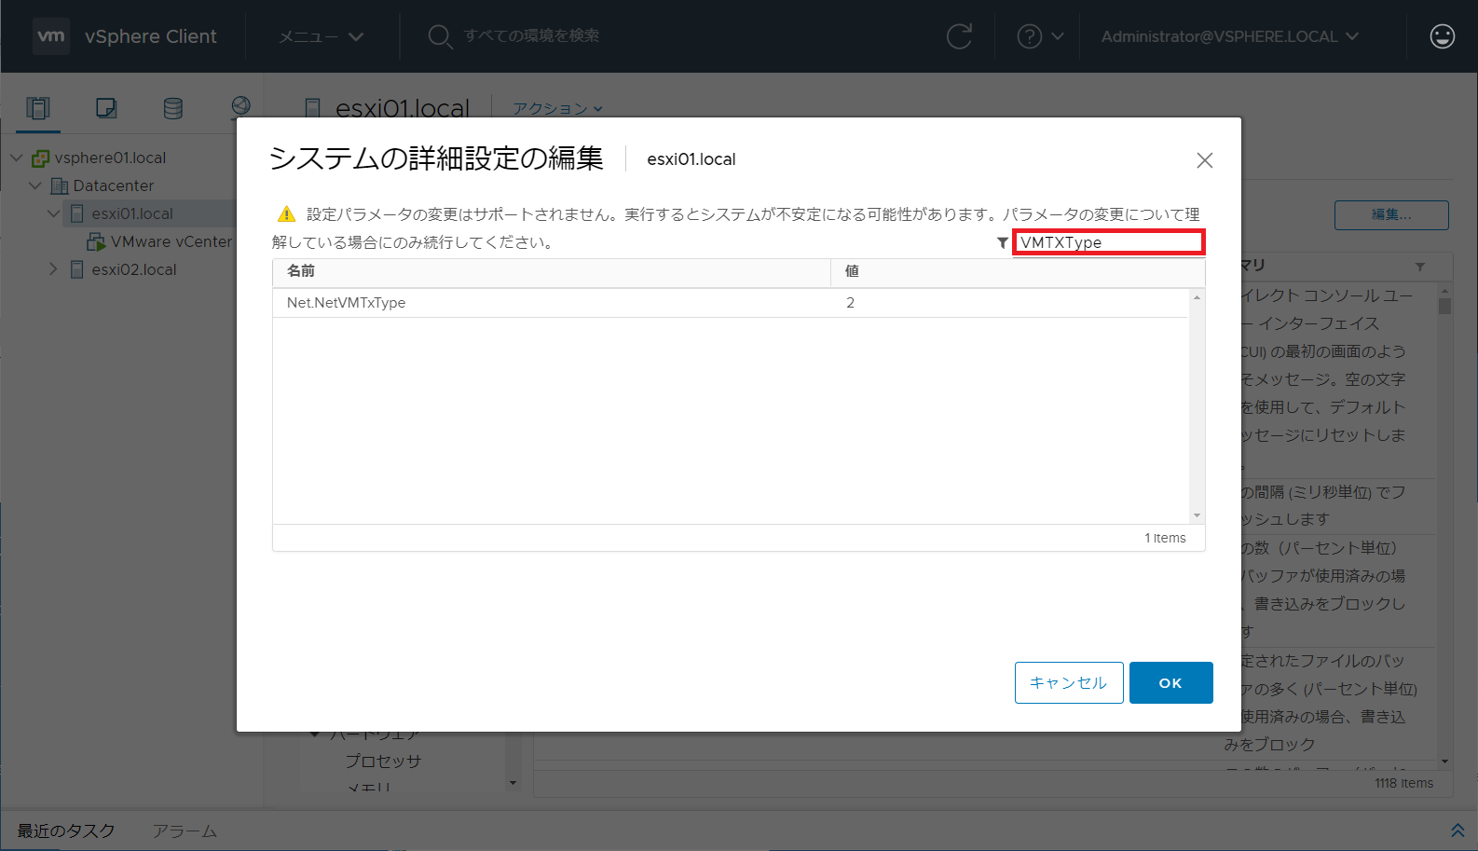Select VMware vCenter VM in tree
Viewport: 1478px width, 851px height.
171,241
